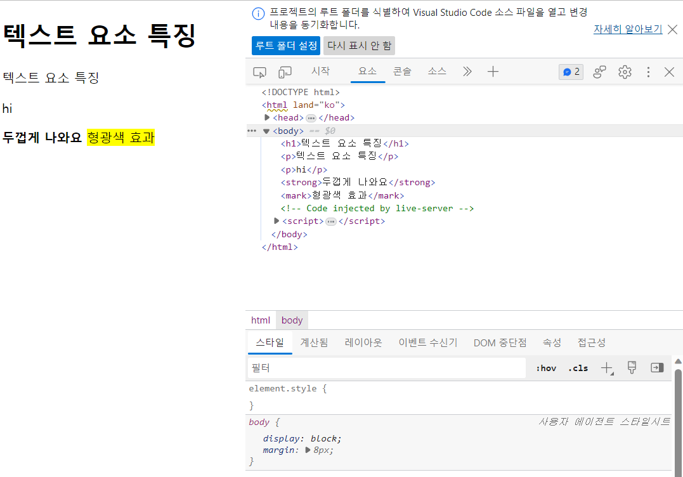Click the bold 두껍게 나와요 text on page

point(42,138)
